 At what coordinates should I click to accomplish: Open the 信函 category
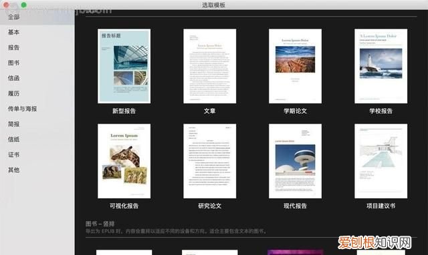pyautogui.click(x=13, y=78)
